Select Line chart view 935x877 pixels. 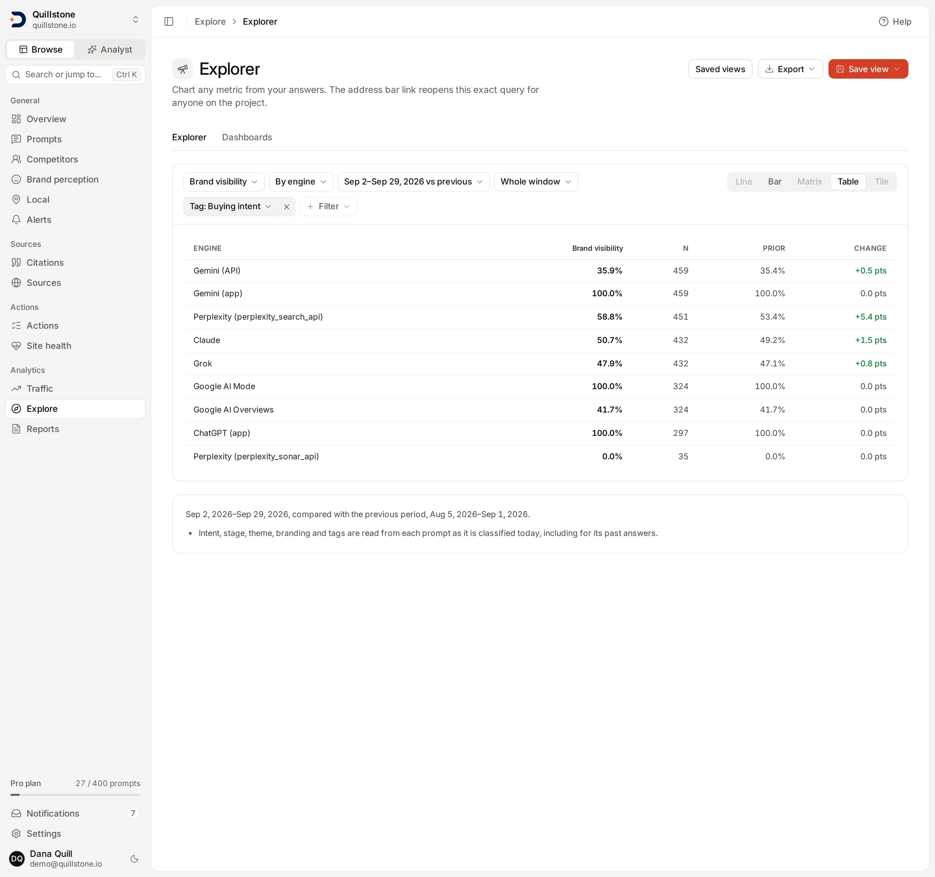(x=744, y=182)
